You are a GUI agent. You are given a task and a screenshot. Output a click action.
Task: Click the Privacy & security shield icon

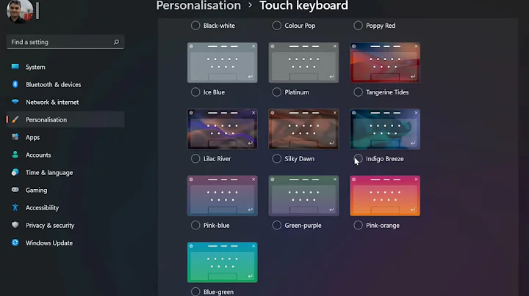click(x=15, y=225)
